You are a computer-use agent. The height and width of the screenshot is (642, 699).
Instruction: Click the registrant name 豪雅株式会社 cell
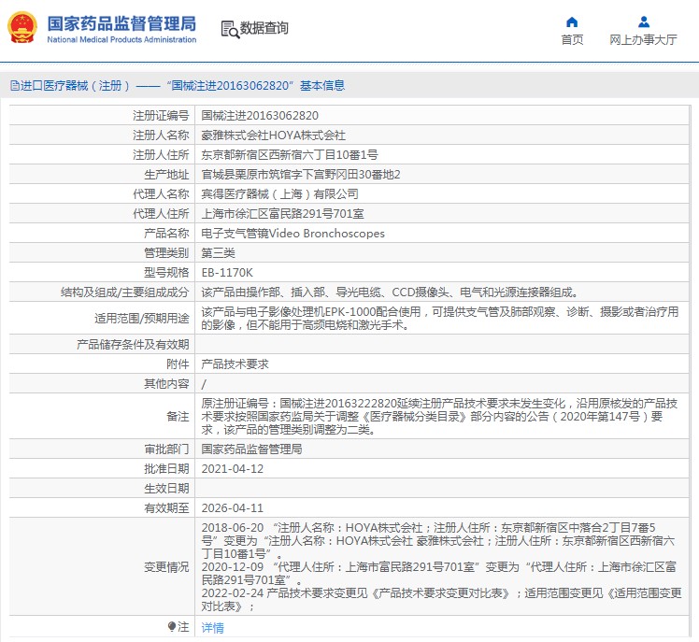pos(273,136)
